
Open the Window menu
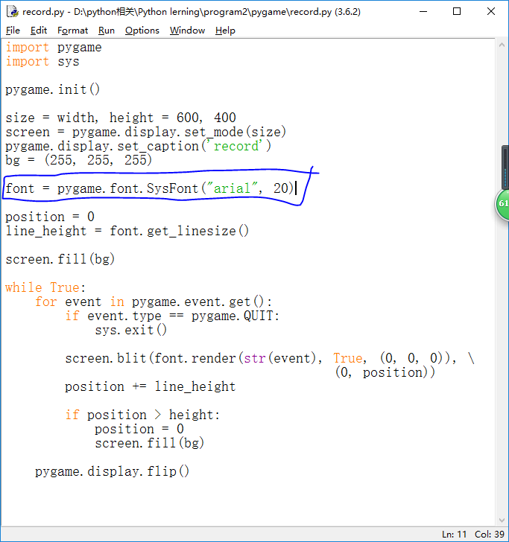tap(187, 31)
